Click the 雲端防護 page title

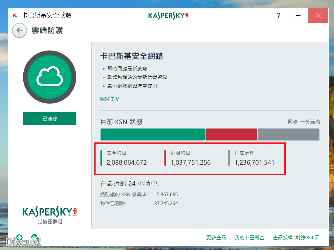(x=47, y=30)
